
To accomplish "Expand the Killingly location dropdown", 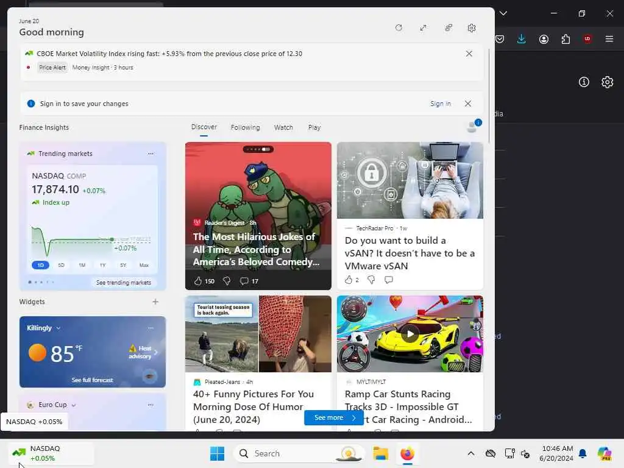I will [58, 328].
